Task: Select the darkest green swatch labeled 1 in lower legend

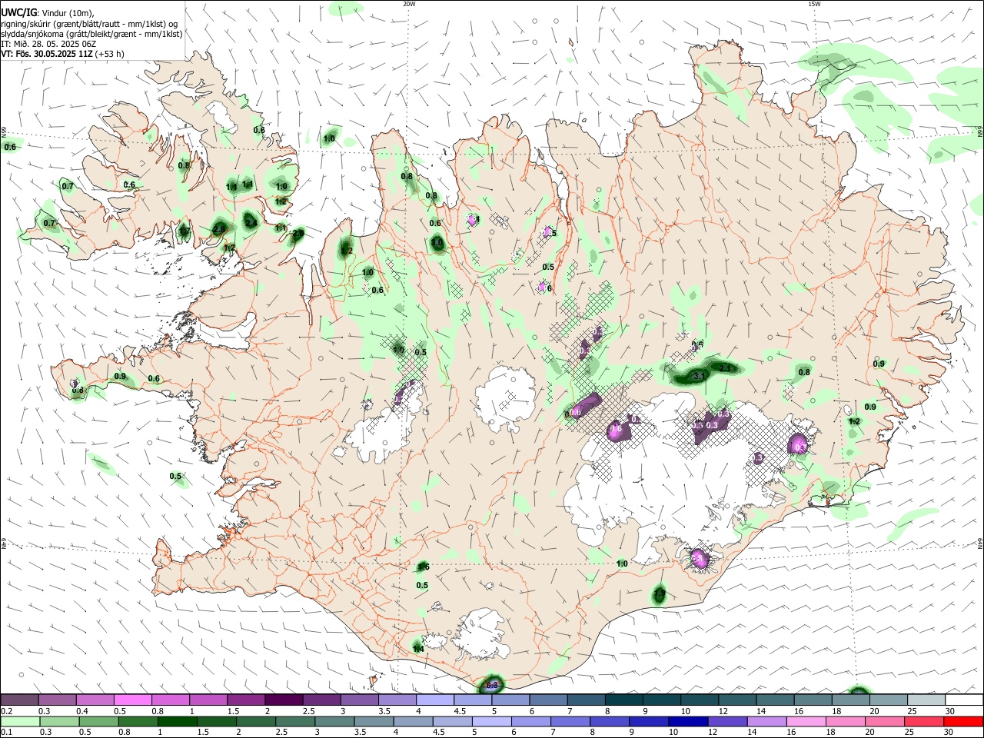Action: point(178,722)
